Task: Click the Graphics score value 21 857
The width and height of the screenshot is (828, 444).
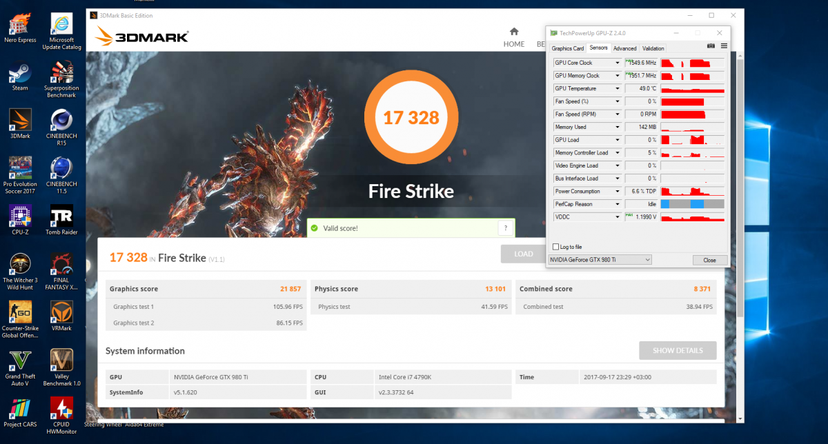Action: 290,289
